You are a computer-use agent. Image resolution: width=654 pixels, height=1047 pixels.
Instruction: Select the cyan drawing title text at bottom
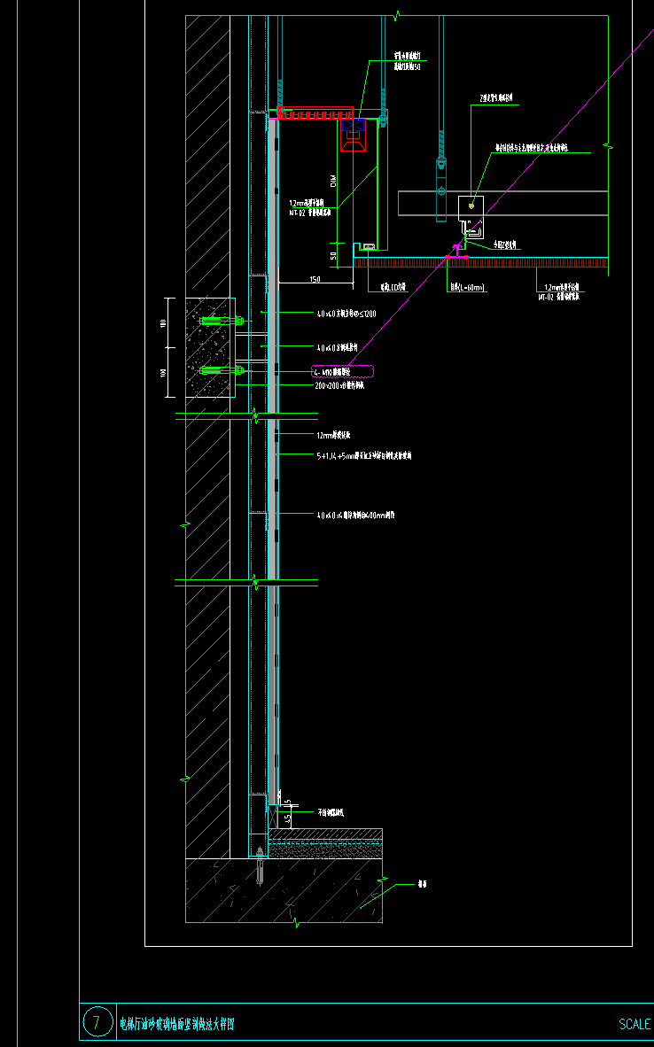(177, 1024)
